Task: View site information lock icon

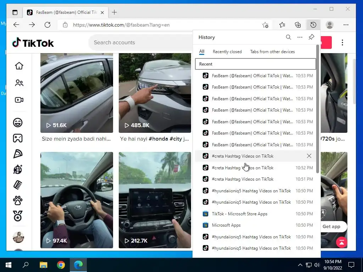Action: pyautogui.click(x=65, y=25)
